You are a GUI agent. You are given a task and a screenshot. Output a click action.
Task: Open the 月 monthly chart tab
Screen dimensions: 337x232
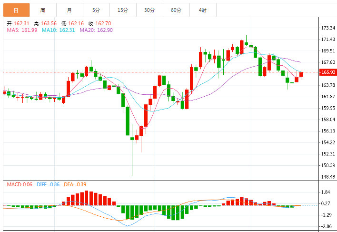click(x=69, y=10)
